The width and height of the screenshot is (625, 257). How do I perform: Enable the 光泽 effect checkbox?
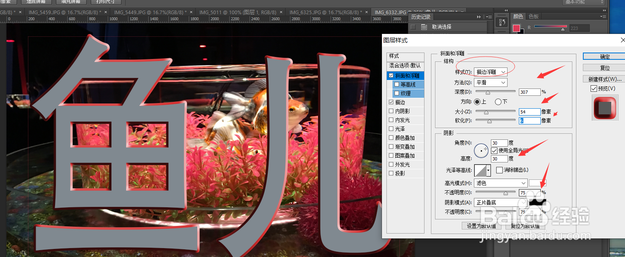point(391,129)
